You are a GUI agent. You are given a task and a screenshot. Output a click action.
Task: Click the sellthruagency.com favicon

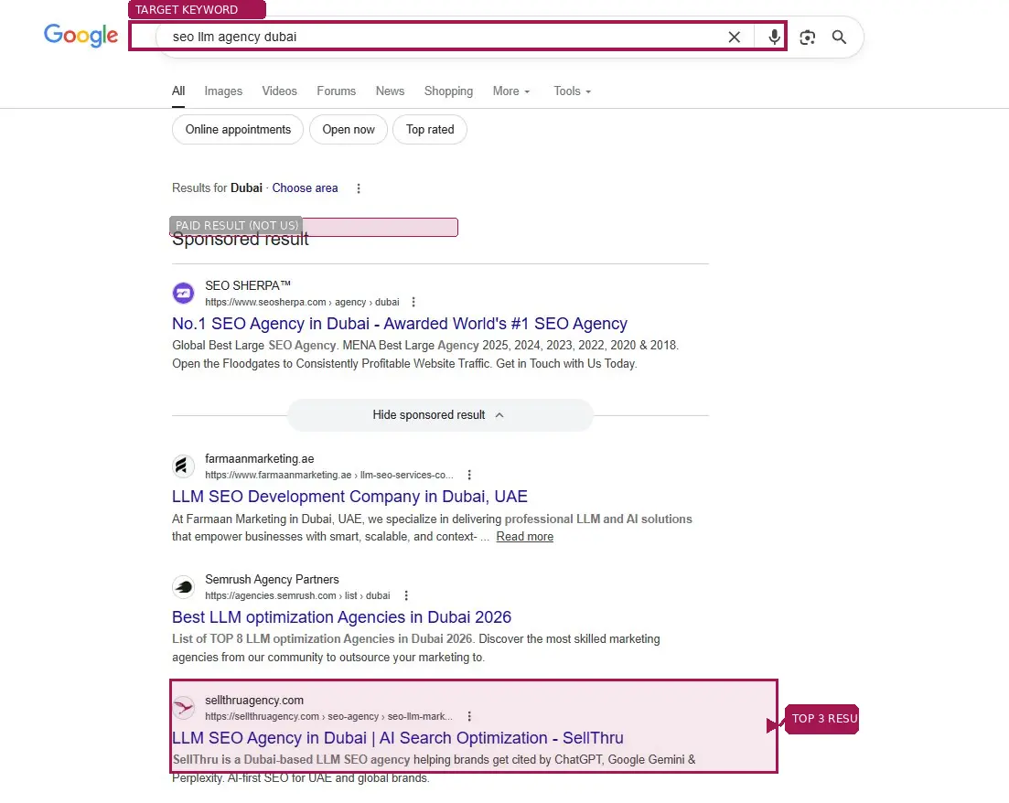tap(183, 707)
